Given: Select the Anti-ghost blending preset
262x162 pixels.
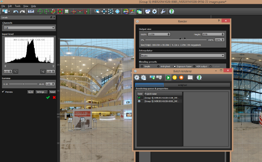Looking at the screenshot, I should (x=158, y=66).
